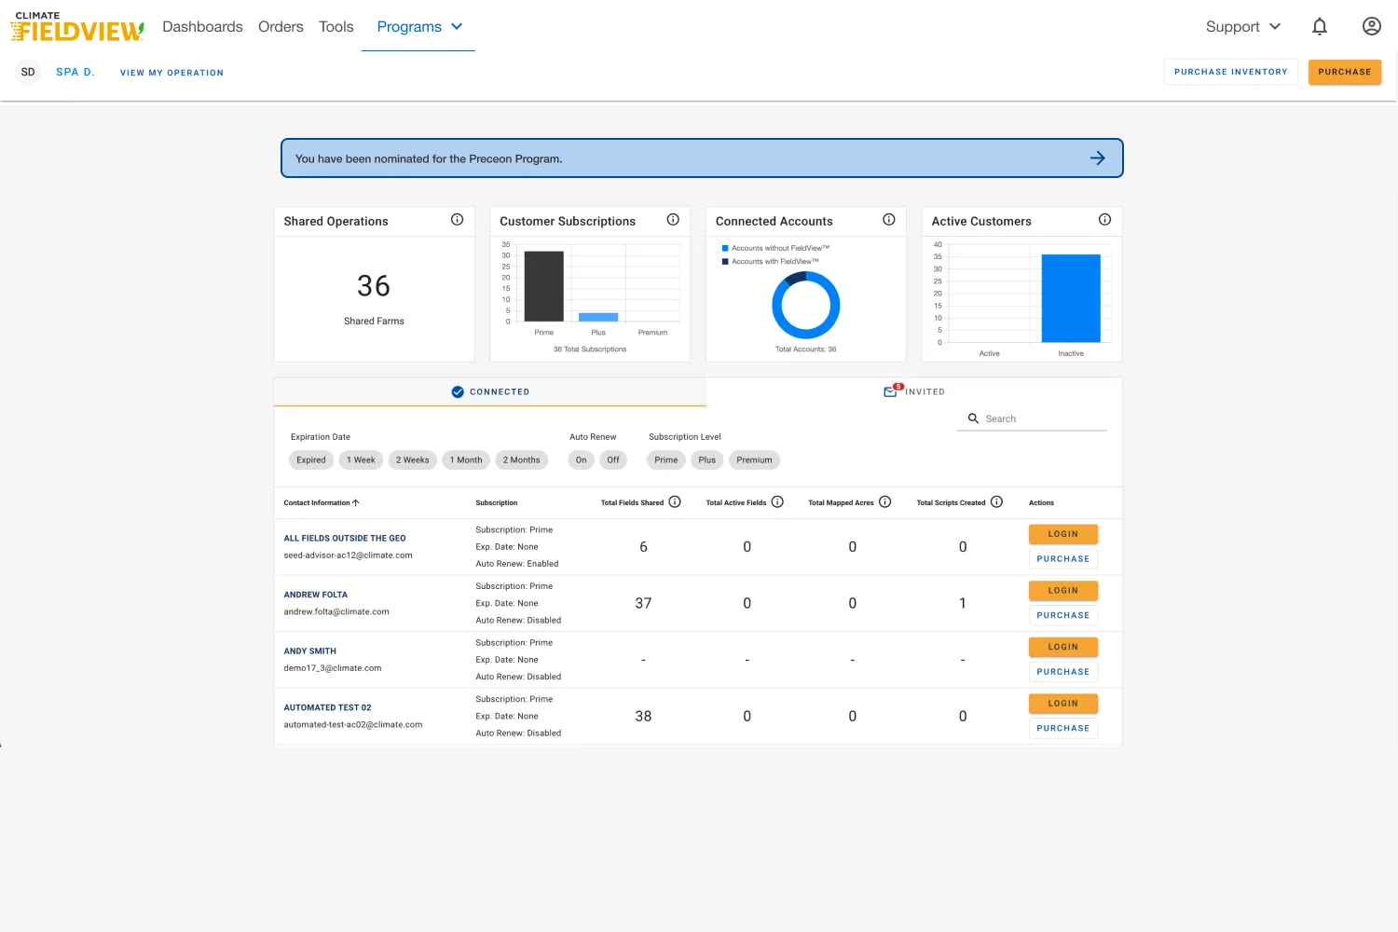The image size is (1398, 932).
Task: Purchase for All Fields Outside The Geo
Action: [x=1063, y=559]
